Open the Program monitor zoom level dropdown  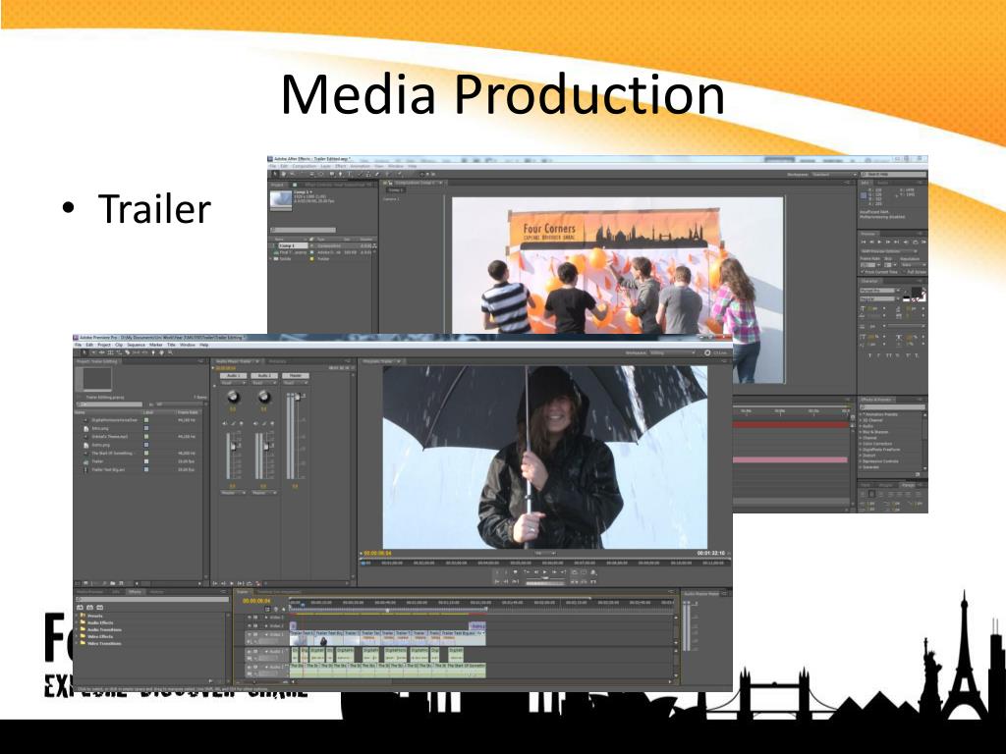coord(544,553)
